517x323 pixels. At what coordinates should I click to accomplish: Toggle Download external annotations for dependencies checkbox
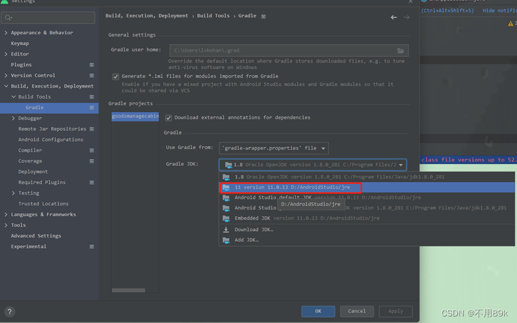point(169,118)
